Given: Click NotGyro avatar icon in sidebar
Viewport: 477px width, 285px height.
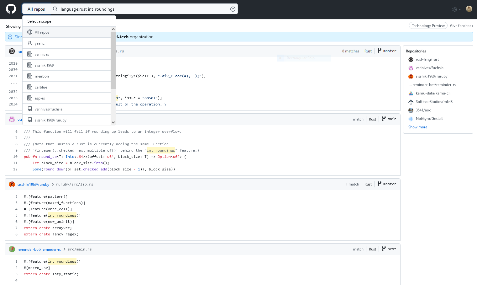Looking at the screenshot, I should (411, 119).
